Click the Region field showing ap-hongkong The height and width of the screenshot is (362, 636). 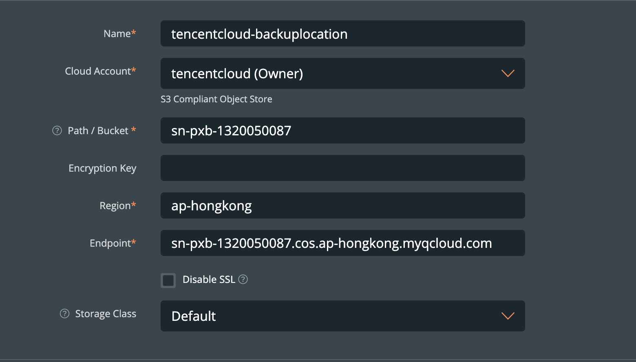tap(342, 205)
